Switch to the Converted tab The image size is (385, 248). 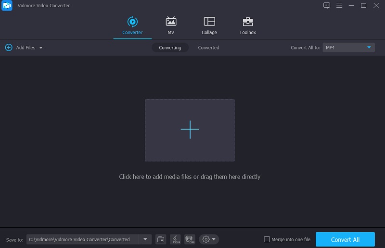coord(208,48)
